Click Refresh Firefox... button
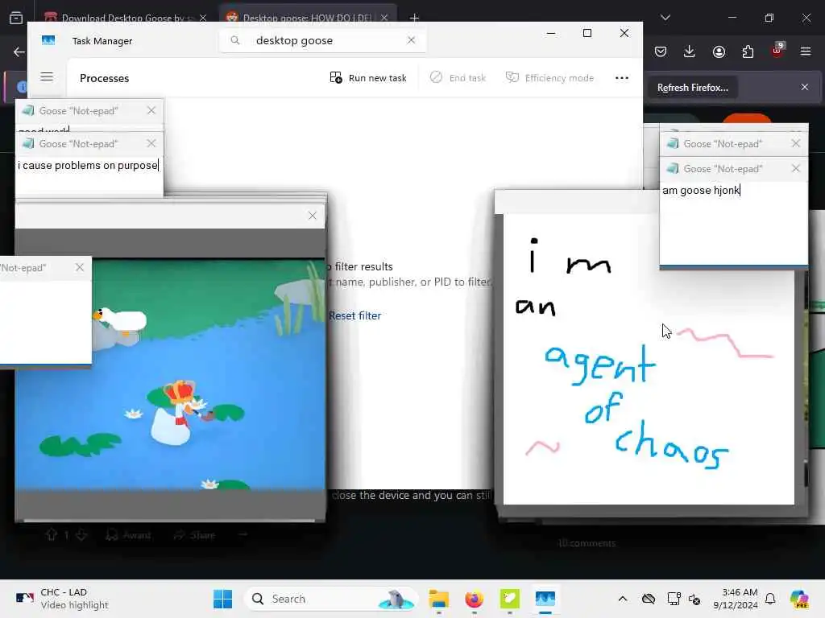The width and height of the screenshot is (825, 618). coord(692,87)
